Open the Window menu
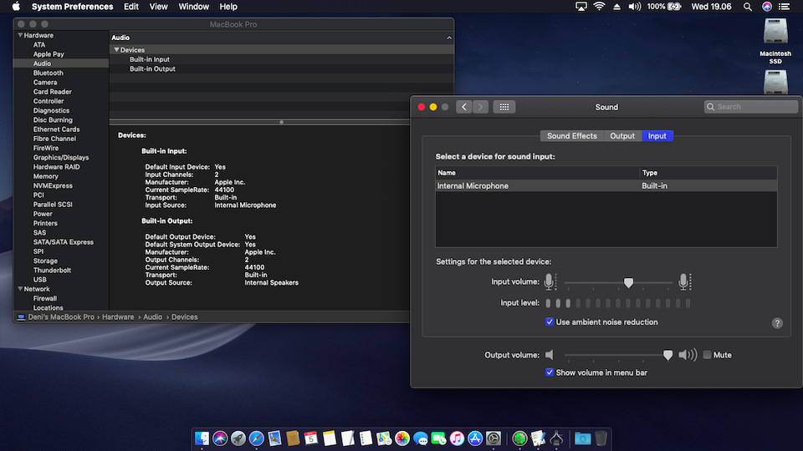803x451 pixels. click(193, 7)
